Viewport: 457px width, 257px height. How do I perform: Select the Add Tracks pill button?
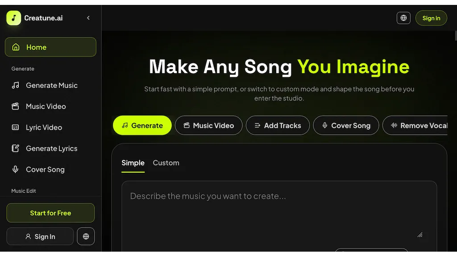click(x=278, y=125)
